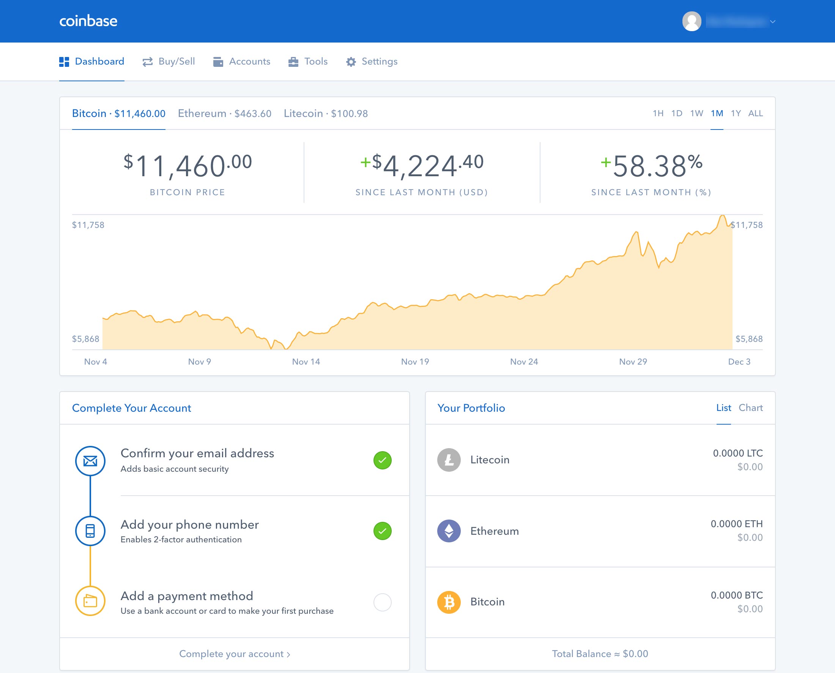The height and width of the screenshot is (673, 835).
Task: Click the 0.0000 BTC balance
Action: tap(737, 595)
